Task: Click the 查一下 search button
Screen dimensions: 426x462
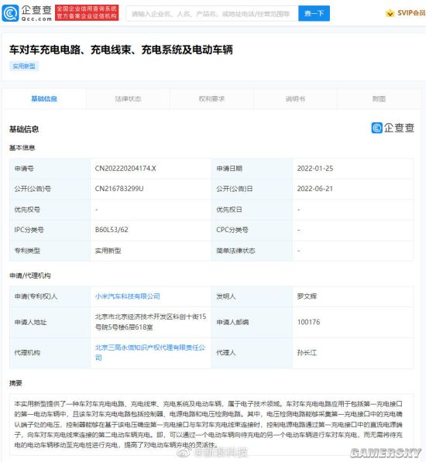Action: pos(314,14)
